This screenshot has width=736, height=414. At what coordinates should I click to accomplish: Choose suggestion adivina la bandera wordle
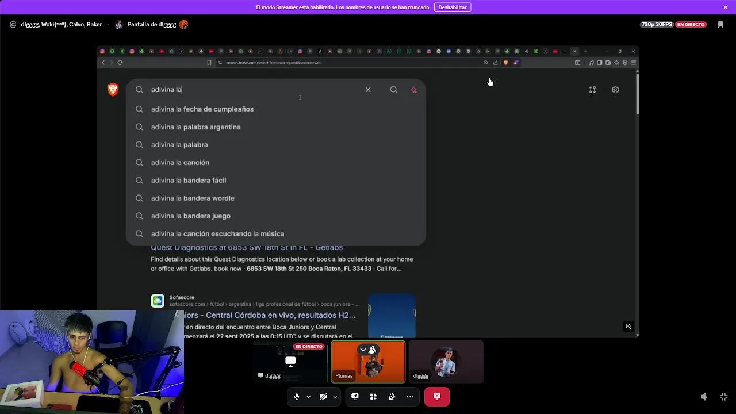point(276,198)
